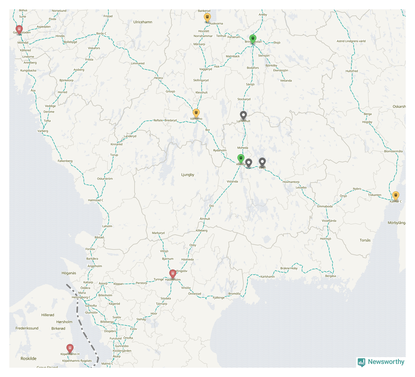Select the yellow train marker at Värnamo
415x377 pixels.
tap(196, 113)
